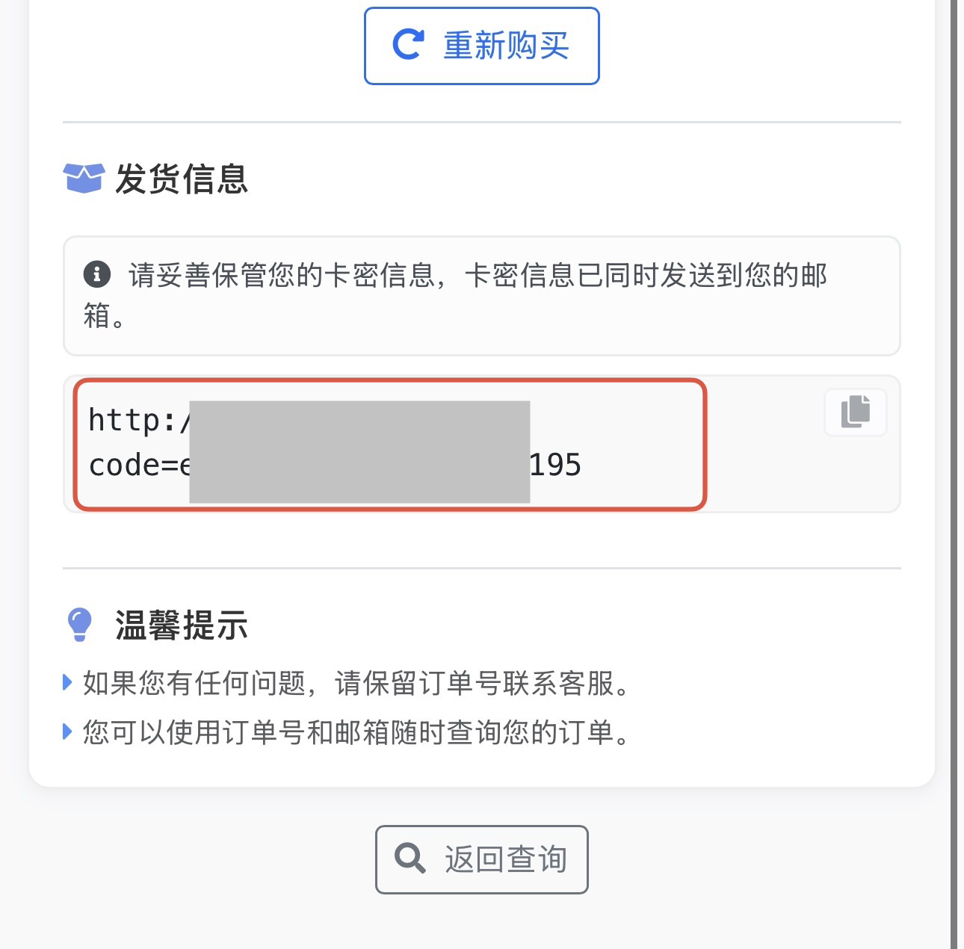Click the lightbulb icon beside 温馨提示
The image size is (964, 949).
[x=80, y=624]
